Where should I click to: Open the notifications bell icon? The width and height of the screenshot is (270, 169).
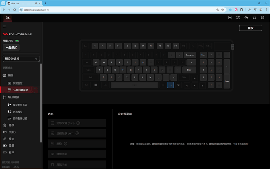pyautogui.click(x=254, y=18)
